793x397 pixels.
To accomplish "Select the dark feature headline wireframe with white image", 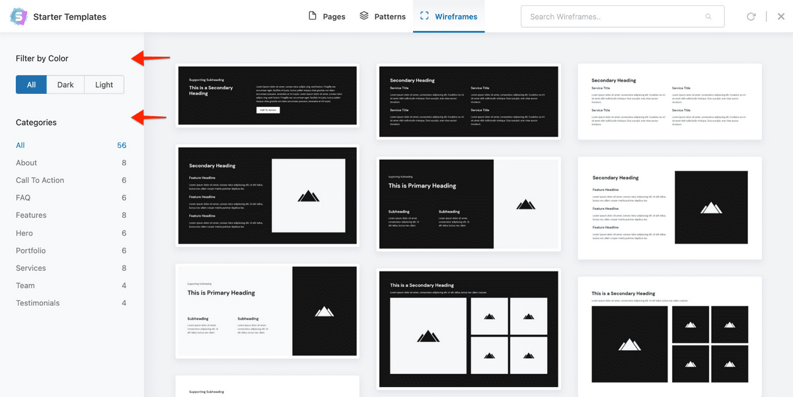I will click(x=268, y=196).
